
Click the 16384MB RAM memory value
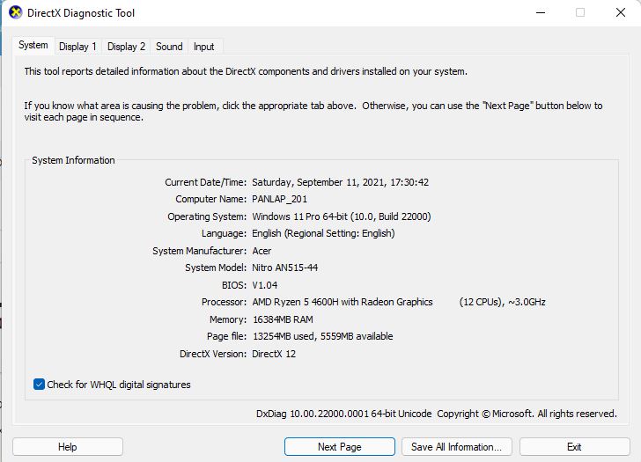click(282, 319)
